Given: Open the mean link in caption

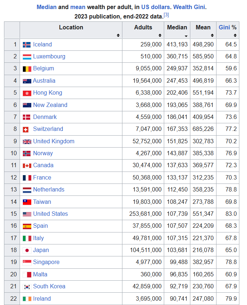Looking at the screenshot, I should pos(78,7).
